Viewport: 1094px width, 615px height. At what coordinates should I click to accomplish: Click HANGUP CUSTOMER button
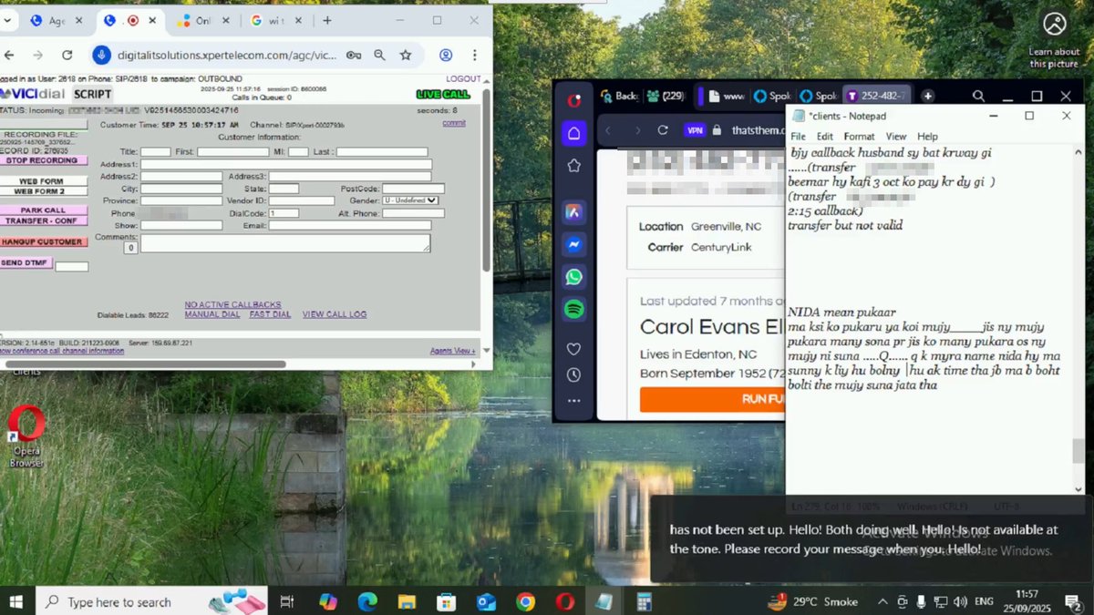[43, 242]
